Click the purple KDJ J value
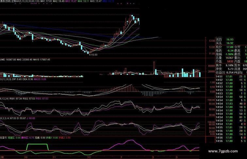This screenshot has height=159, width=247. pos(31,118)
